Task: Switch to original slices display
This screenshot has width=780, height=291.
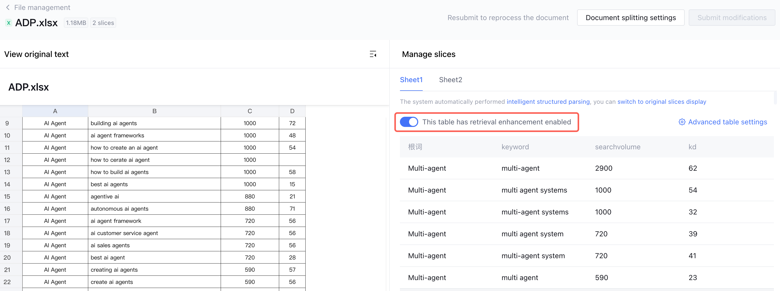Action: [x=662, y=102]
